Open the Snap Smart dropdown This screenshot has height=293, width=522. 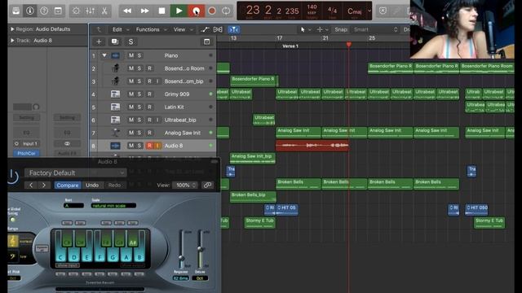tap(375, 29)
